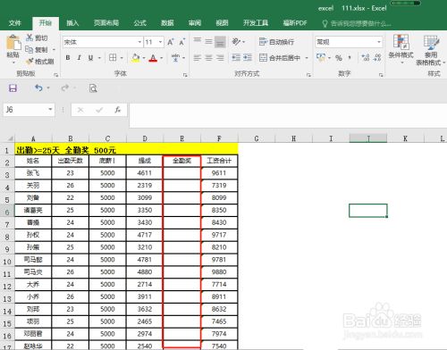Screen dimensions: 447x350
Task: Switch to the Formulas tab
Action: click(x=139, y=23)
